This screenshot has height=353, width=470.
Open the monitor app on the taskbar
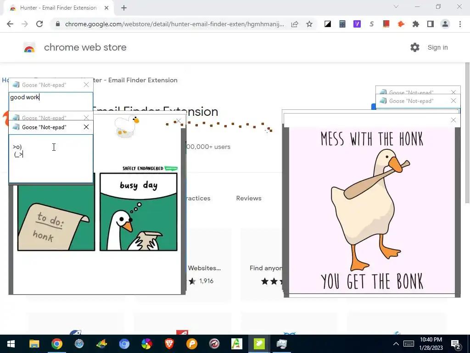tap(282, 344)
